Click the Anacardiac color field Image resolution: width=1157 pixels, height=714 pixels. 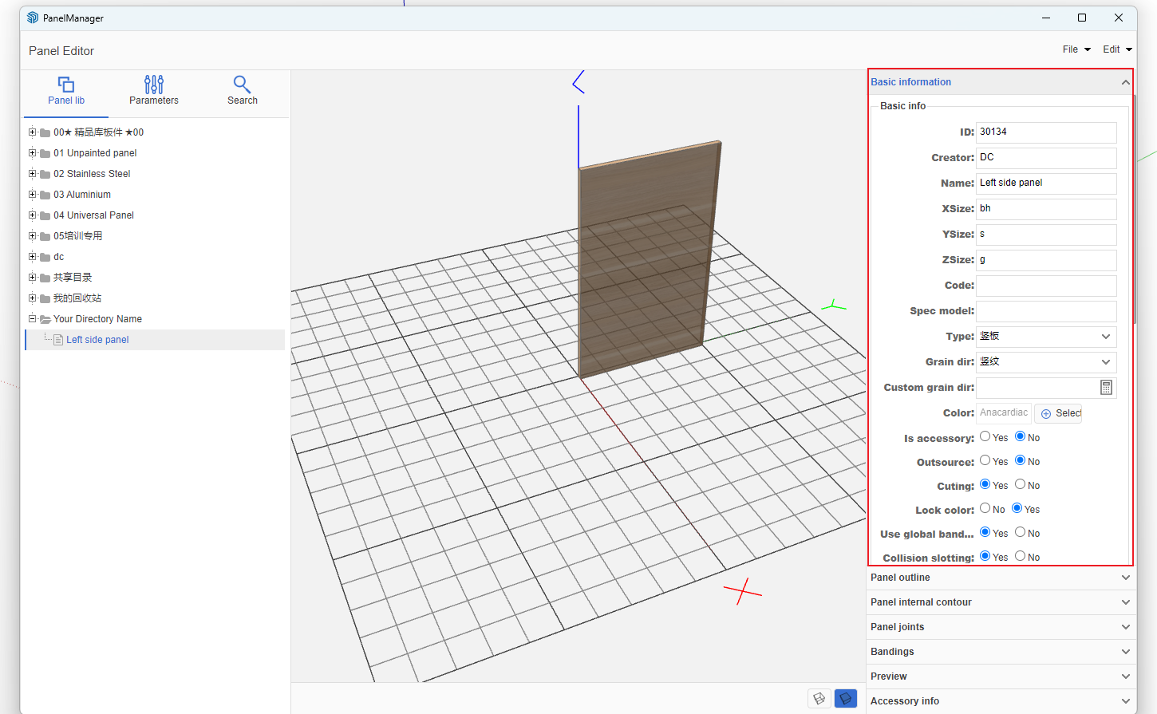[x=1003, y=413]
